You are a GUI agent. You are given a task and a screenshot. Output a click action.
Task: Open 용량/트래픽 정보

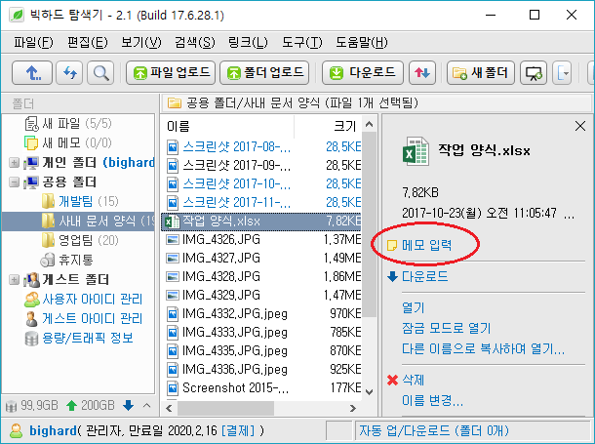79,338
